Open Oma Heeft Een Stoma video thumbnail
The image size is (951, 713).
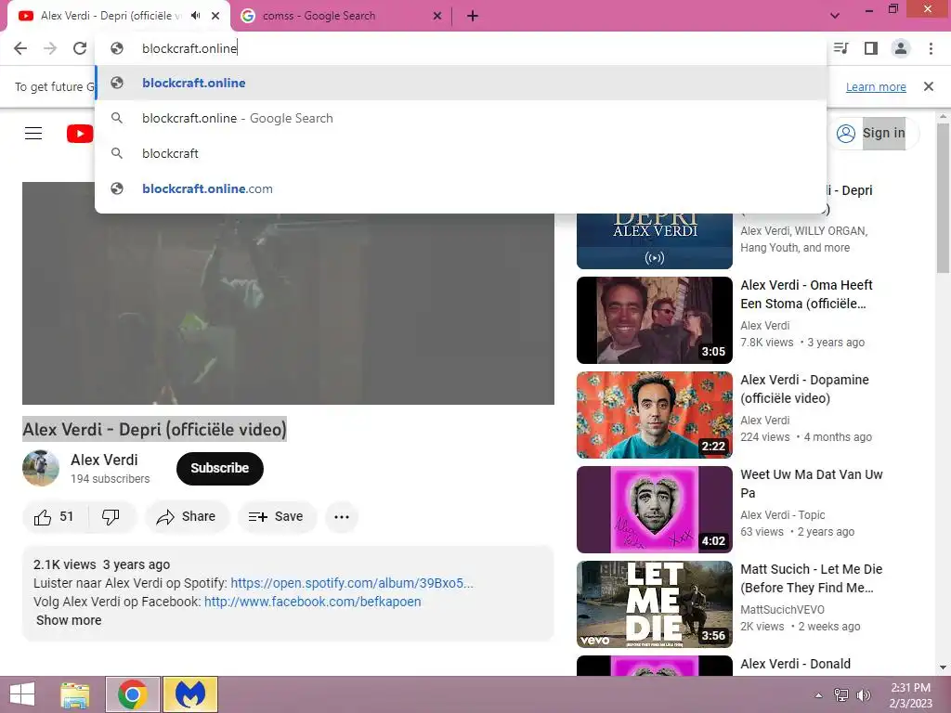click(x=655, y=320)
